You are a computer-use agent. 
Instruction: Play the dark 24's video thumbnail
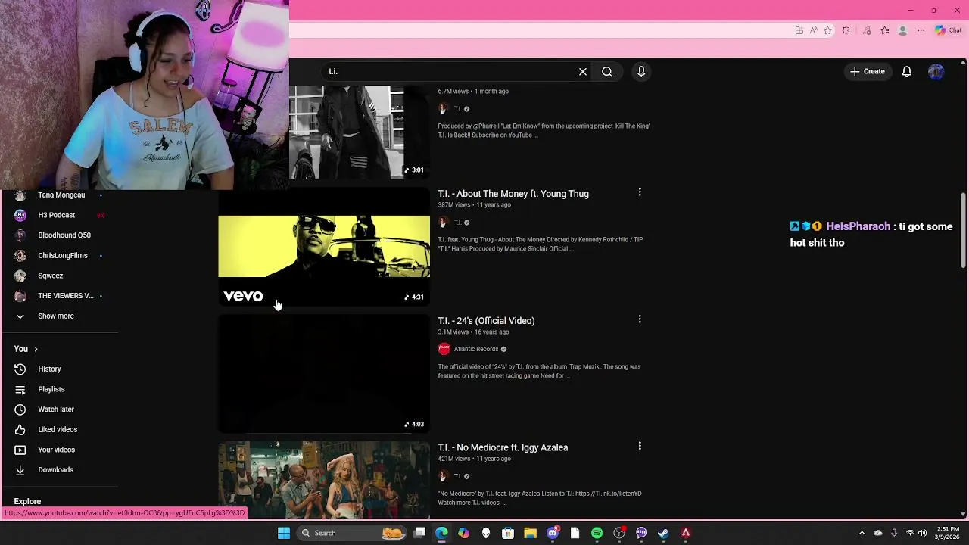324,373
